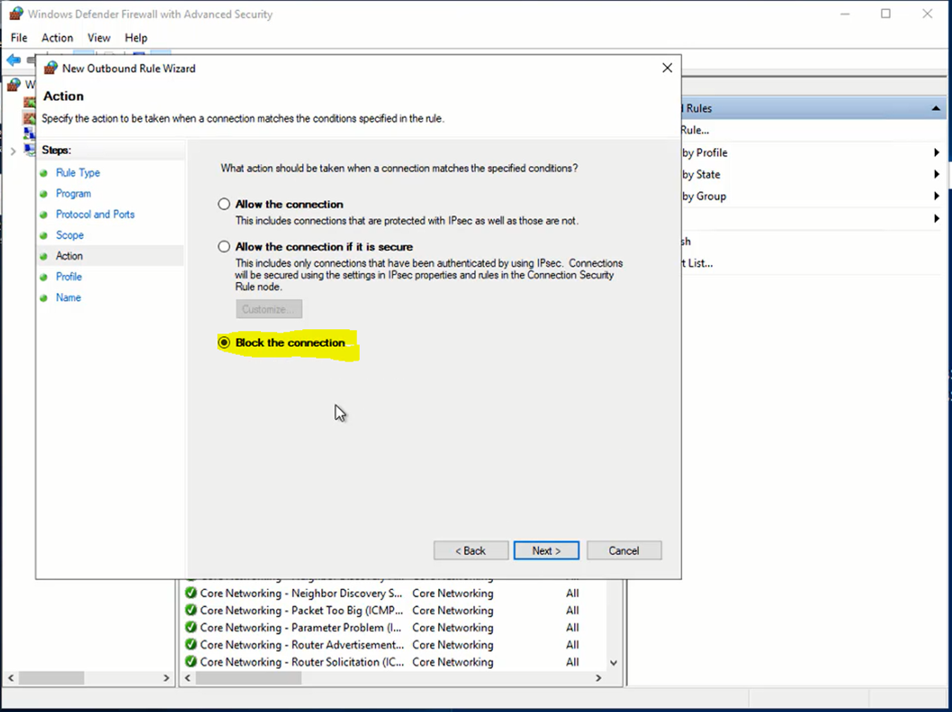Click the down arrow of the rules list's vertical scrollbar
952x712 pixels.
[x=614, y=663]
